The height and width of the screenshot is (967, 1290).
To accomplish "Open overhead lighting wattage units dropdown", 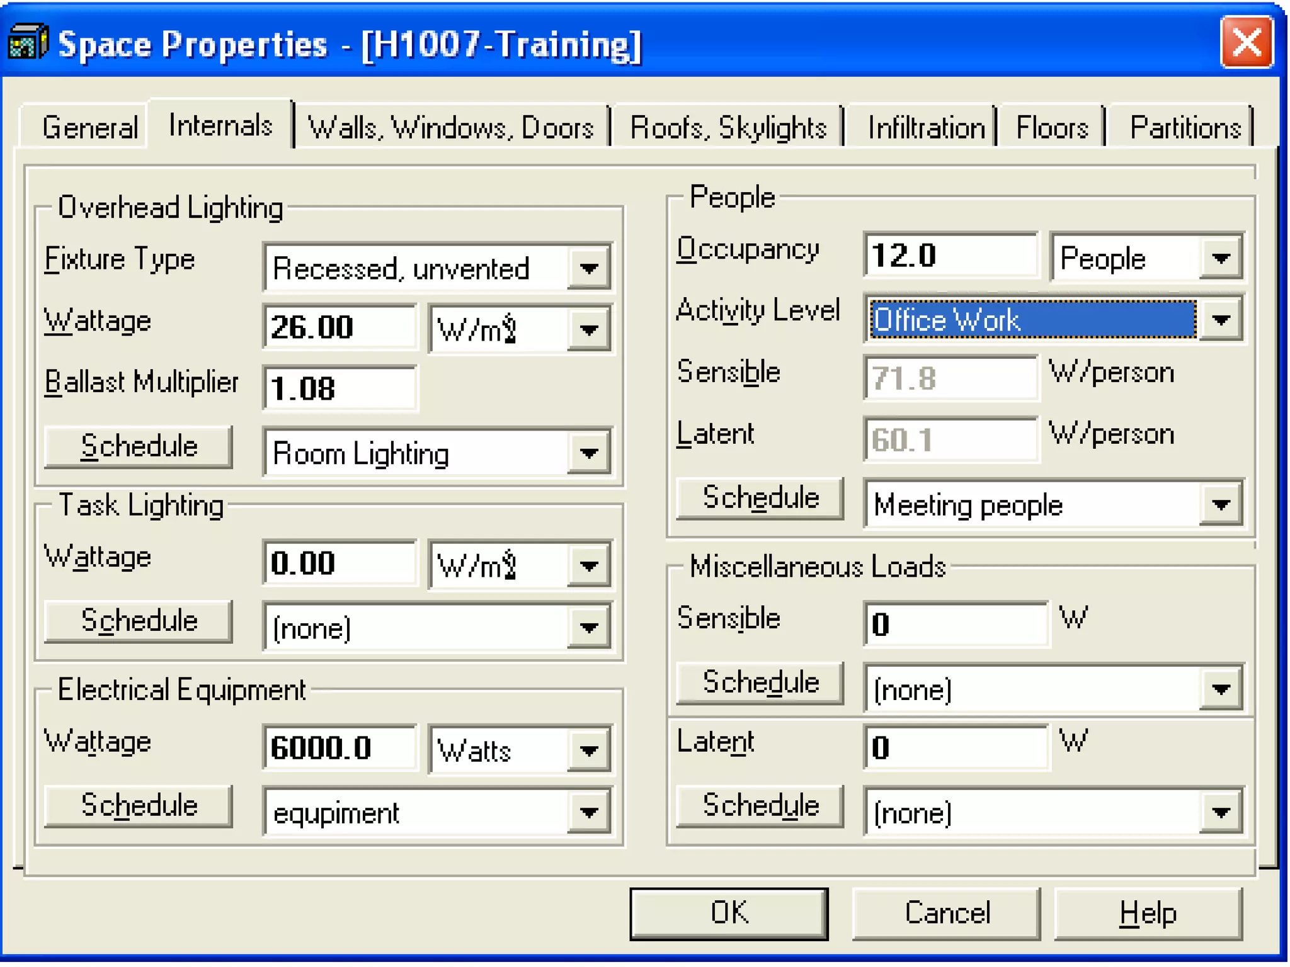I will [x=588, y=329].
